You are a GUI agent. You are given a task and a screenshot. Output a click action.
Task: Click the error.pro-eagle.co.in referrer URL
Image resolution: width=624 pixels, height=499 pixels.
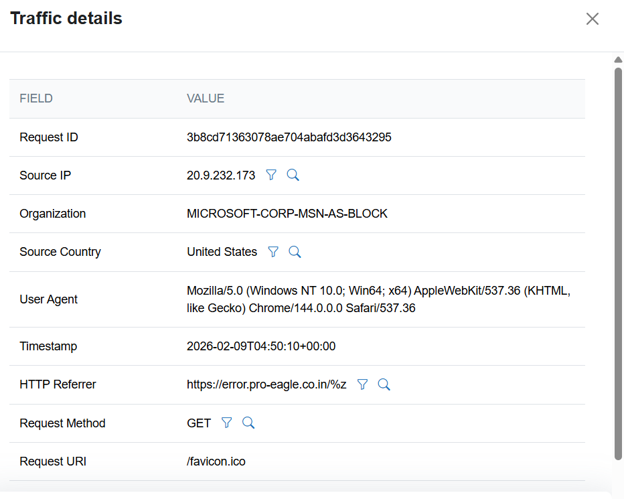pyautogui.click(x=266, y=384)
